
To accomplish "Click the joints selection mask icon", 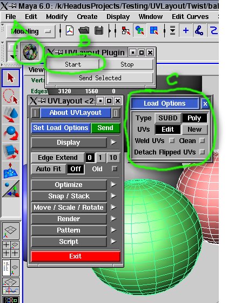I will coord(199,30).
